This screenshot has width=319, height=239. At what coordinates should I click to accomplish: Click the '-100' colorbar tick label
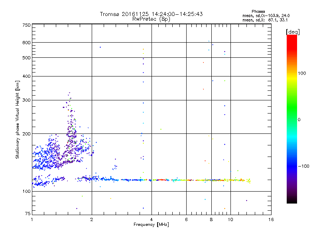click(x=303, y=166)
